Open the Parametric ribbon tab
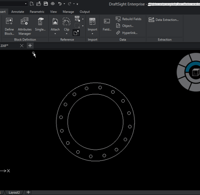The width and height of the screenshot is (200, 195). point(37,12)
